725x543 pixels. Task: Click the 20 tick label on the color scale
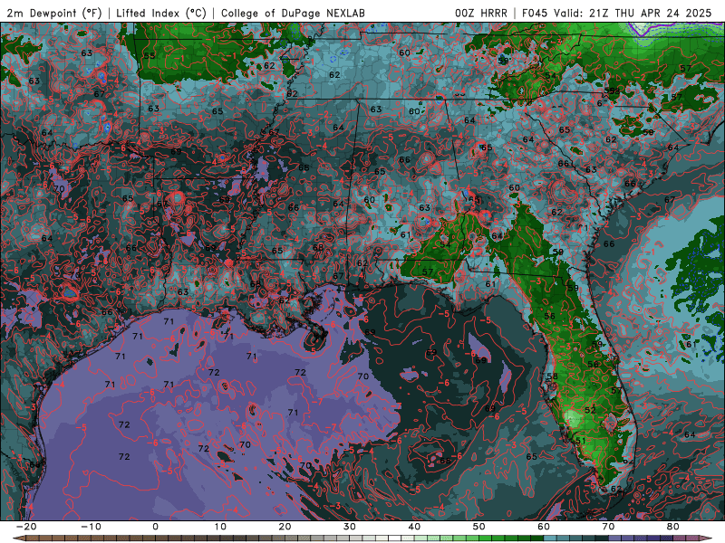point(285,527)
